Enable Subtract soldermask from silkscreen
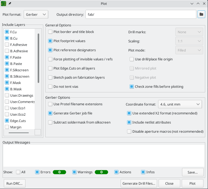Screen dimensions: 208x189 click(50, 122)
